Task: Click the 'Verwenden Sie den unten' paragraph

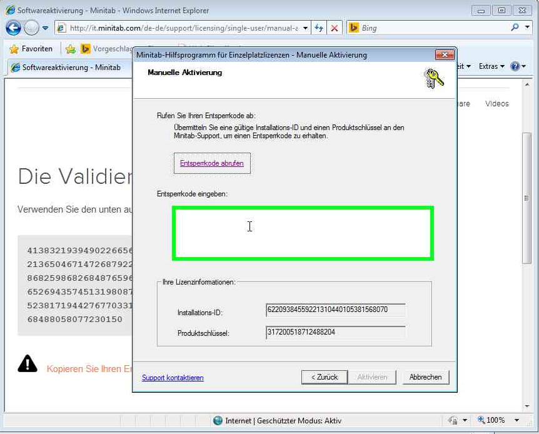Action: click(74, 209)
